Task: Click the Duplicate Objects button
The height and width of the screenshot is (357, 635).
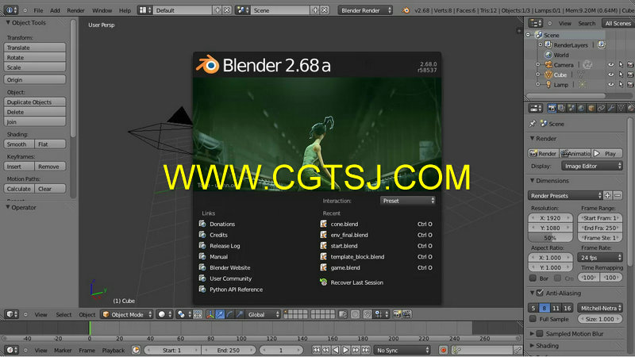Action: coord(35,102)
